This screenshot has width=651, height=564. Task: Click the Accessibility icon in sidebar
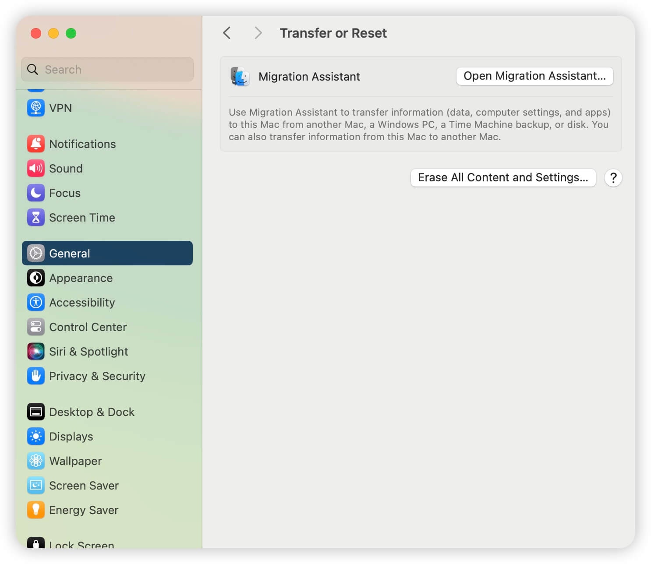tap(36, 302)
